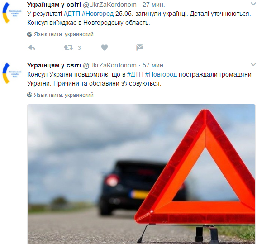
Task: Open @UkrZaKordonom handle on the first tweet
Action: [109, 5]
